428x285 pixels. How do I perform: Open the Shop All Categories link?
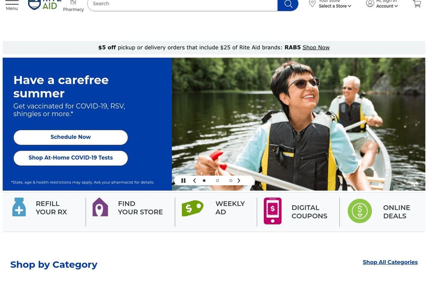click(390, 262)
